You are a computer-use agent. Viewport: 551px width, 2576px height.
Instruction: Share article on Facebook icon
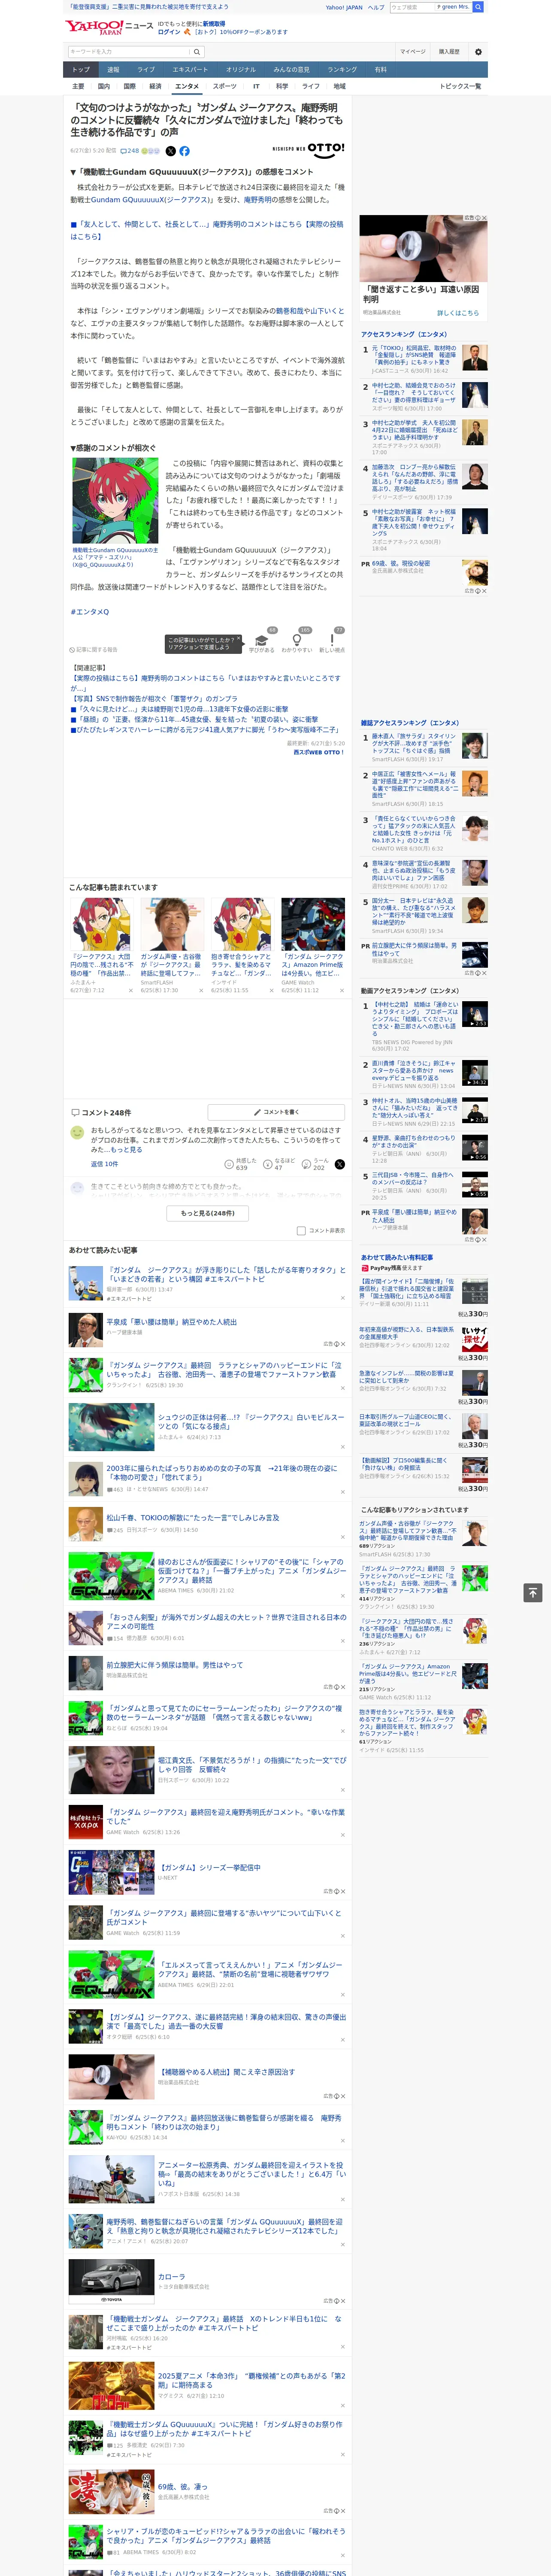[184, 151]
